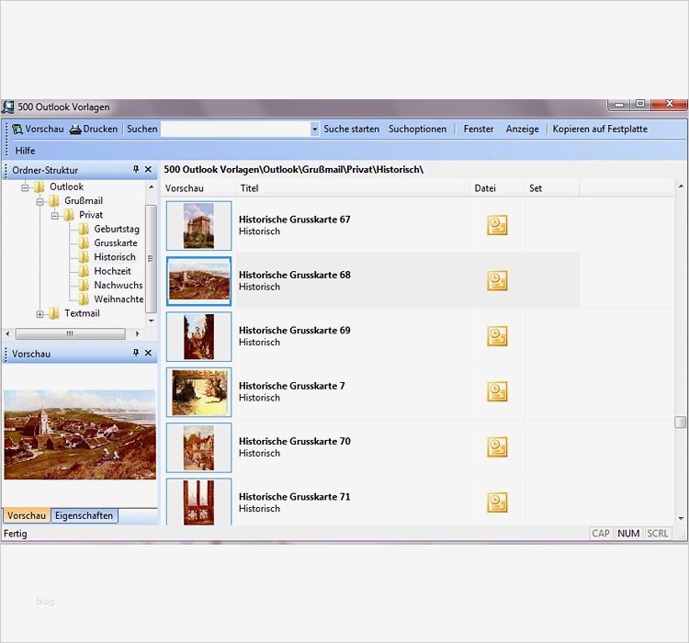Sort by the Titel column header

coord(353,188)
